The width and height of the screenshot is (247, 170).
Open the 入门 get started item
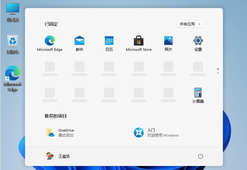[x=156, y=133]
